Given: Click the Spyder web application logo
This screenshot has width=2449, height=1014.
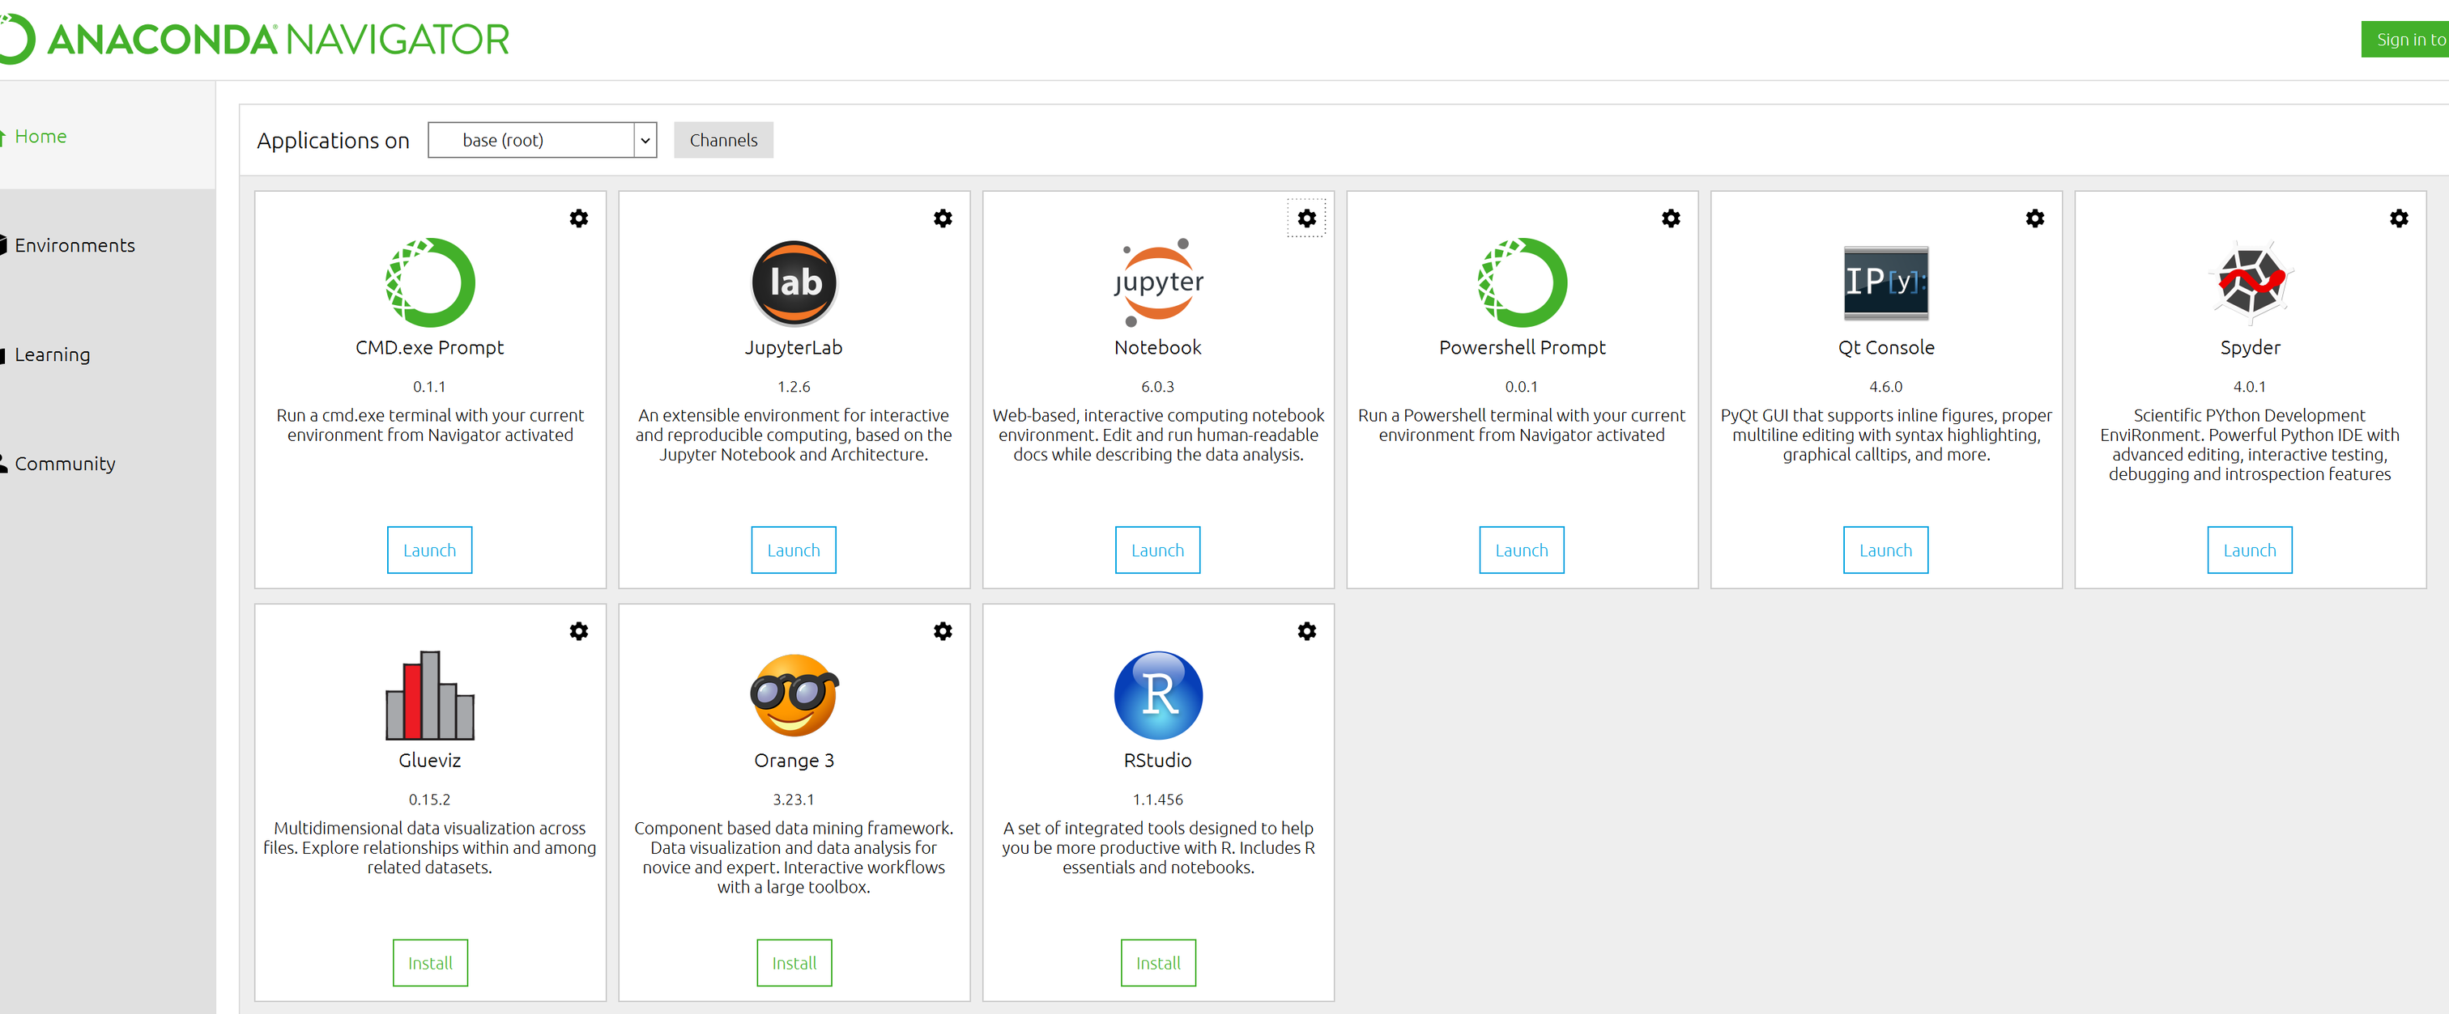Looking at the screenshot, I should pyautogui.click(x=2249, y=282).
